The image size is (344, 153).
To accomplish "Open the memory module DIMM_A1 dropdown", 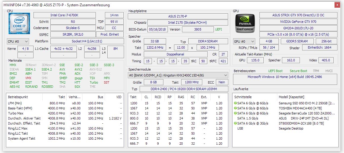I will coord(178,75).
